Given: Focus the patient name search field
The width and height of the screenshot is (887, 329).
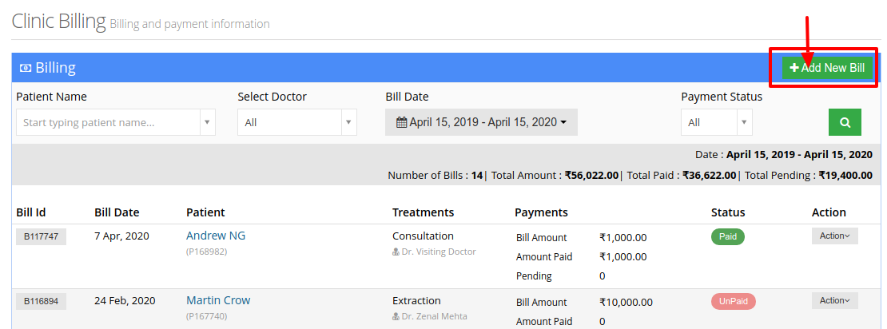Looking at the screenshot, I should click(x=108, y=122).
